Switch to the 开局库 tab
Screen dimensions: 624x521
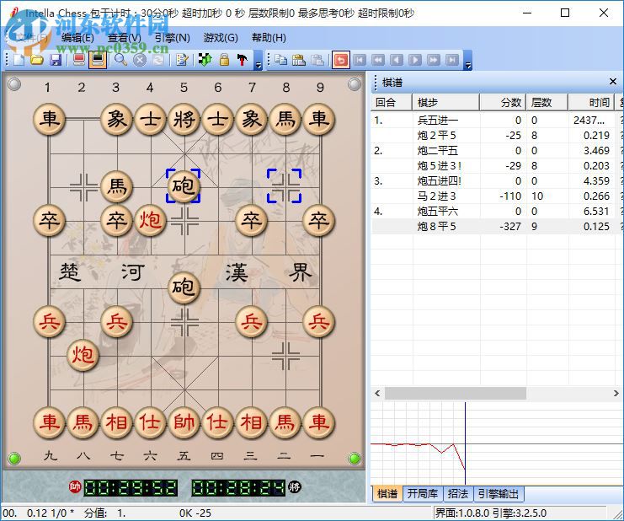pos(422,494)
